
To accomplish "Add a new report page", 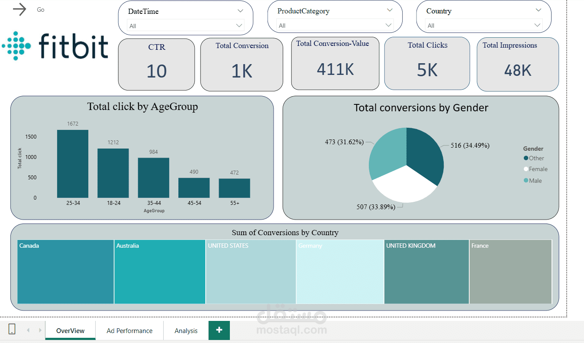I will (x=219, y=330).
